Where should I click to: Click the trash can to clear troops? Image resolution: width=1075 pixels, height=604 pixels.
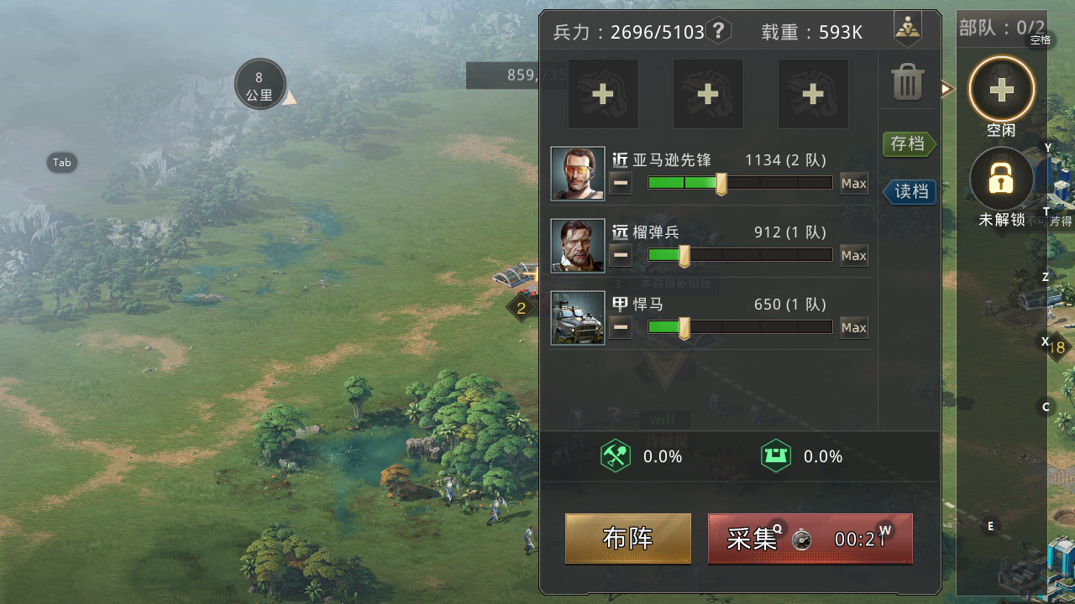pos(907,83)
